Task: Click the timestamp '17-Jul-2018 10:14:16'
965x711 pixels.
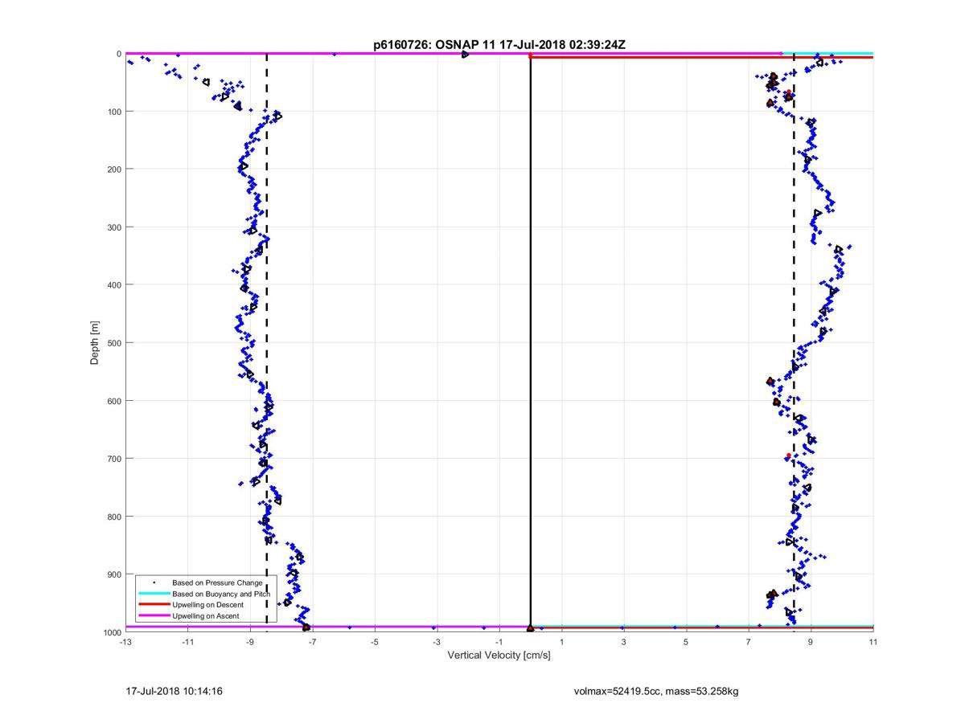Action: (174, 690)
